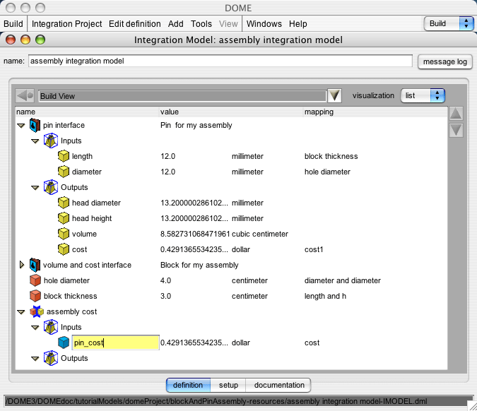Open the Edit definition menu

point(135,24)
